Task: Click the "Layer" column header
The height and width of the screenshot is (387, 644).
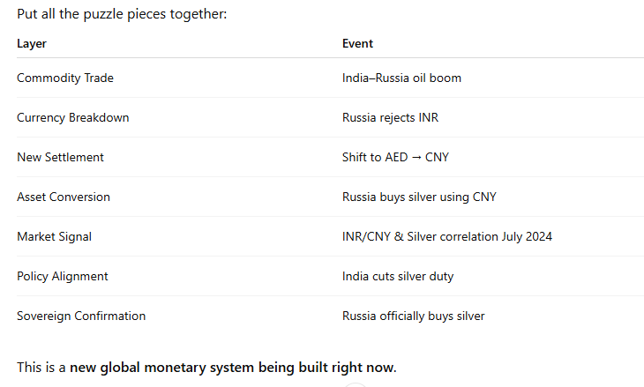Action: [x=32, y=43]
